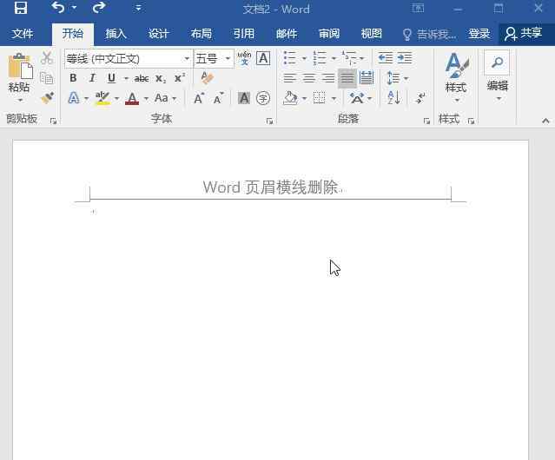Apply red font color
This screenshot has height=460, width=555.
point(132,98)
